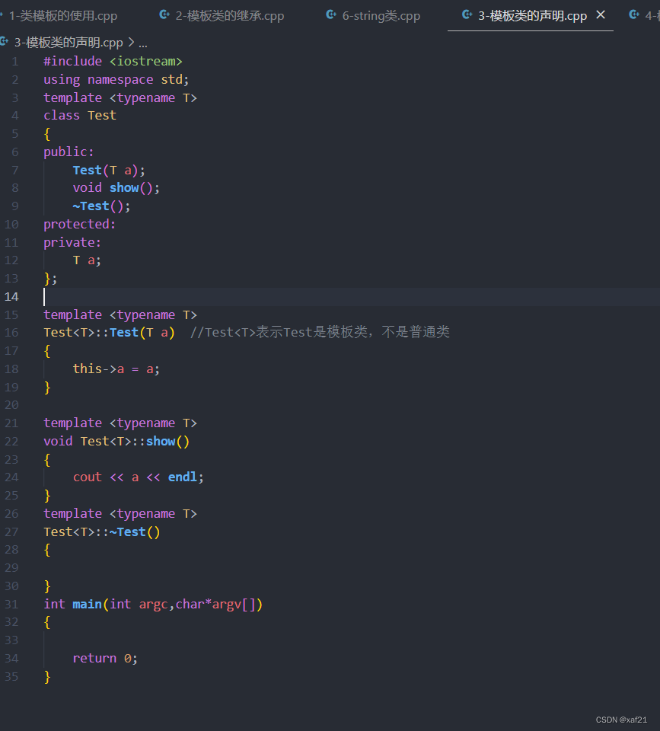
Task: Click the 'return 0;' statement
Action: [105, 658]
